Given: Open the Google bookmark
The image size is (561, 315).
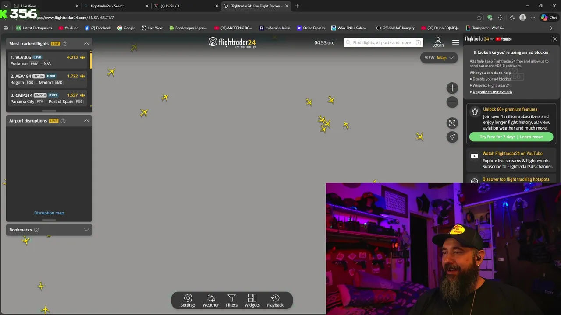Looking at the screenshot, I should tap(126, 28).
